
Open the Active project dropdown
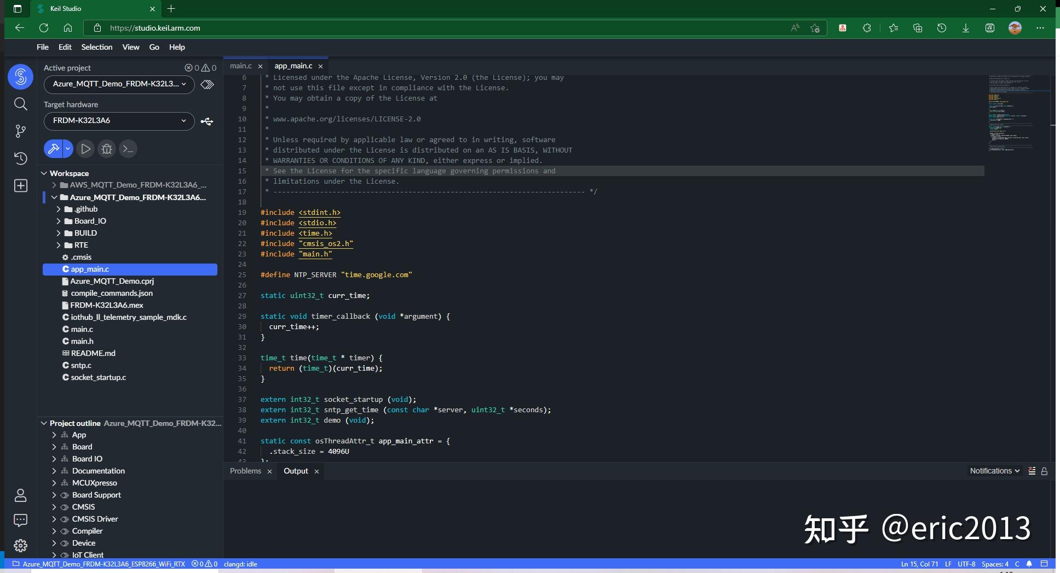[119, 84]
